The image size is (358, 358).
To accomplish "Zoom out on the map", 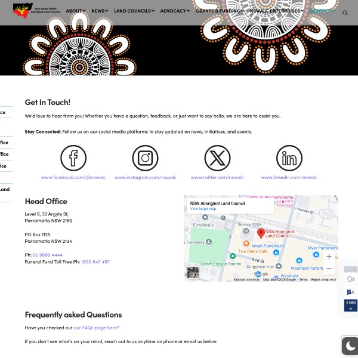I will (329, 268).
